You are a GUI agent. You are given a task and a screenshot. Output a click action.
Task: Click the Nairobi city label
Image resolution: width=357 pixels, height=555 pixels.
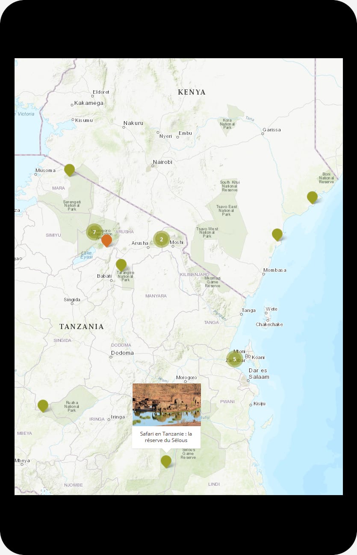(x=162, y=162)
